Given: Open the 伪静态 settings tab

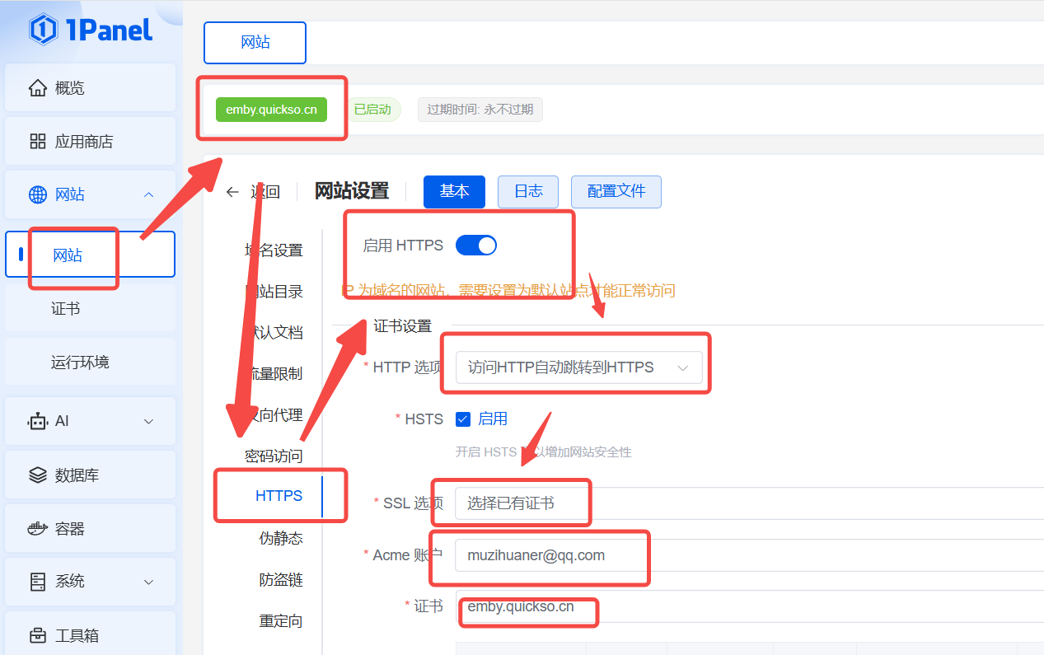Looking at the screenshot, I should coord(281,539).
